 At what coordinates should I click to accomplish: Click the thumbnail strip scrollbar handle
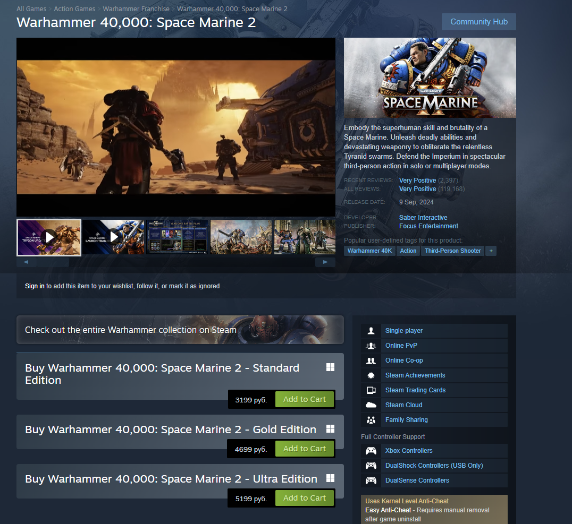click(x=53, y=262)
